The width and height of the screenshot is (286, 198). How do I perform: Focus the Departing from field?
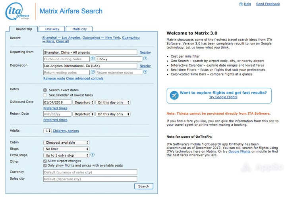(x=90, y=52)
